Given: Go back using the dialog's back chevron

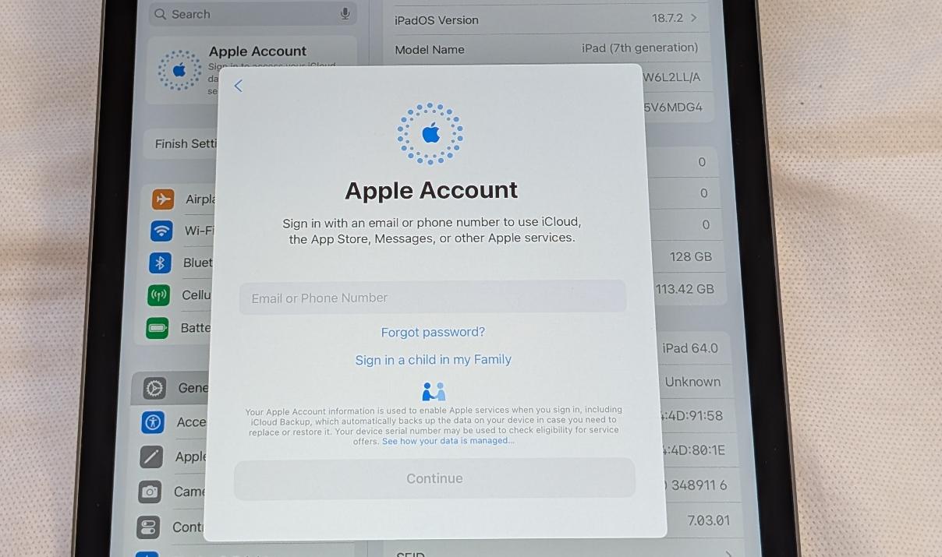Looking at the screenshot, I should coord(239,86).
